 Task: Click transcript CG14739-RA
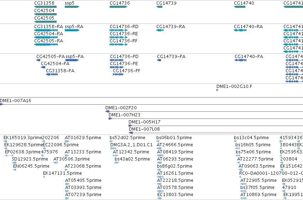tap(171, 27)
